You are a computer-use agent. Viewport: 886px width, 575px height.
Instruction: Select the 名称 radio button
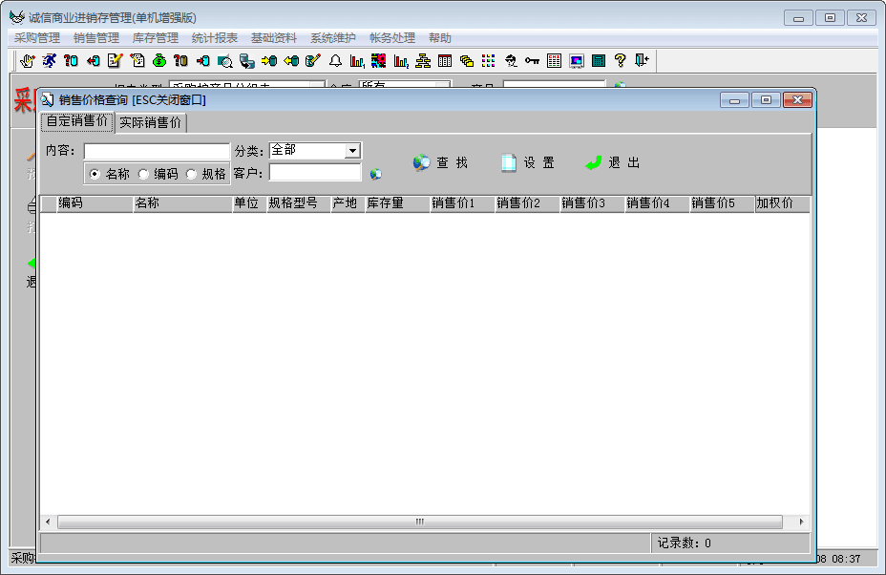pos(95,174)
